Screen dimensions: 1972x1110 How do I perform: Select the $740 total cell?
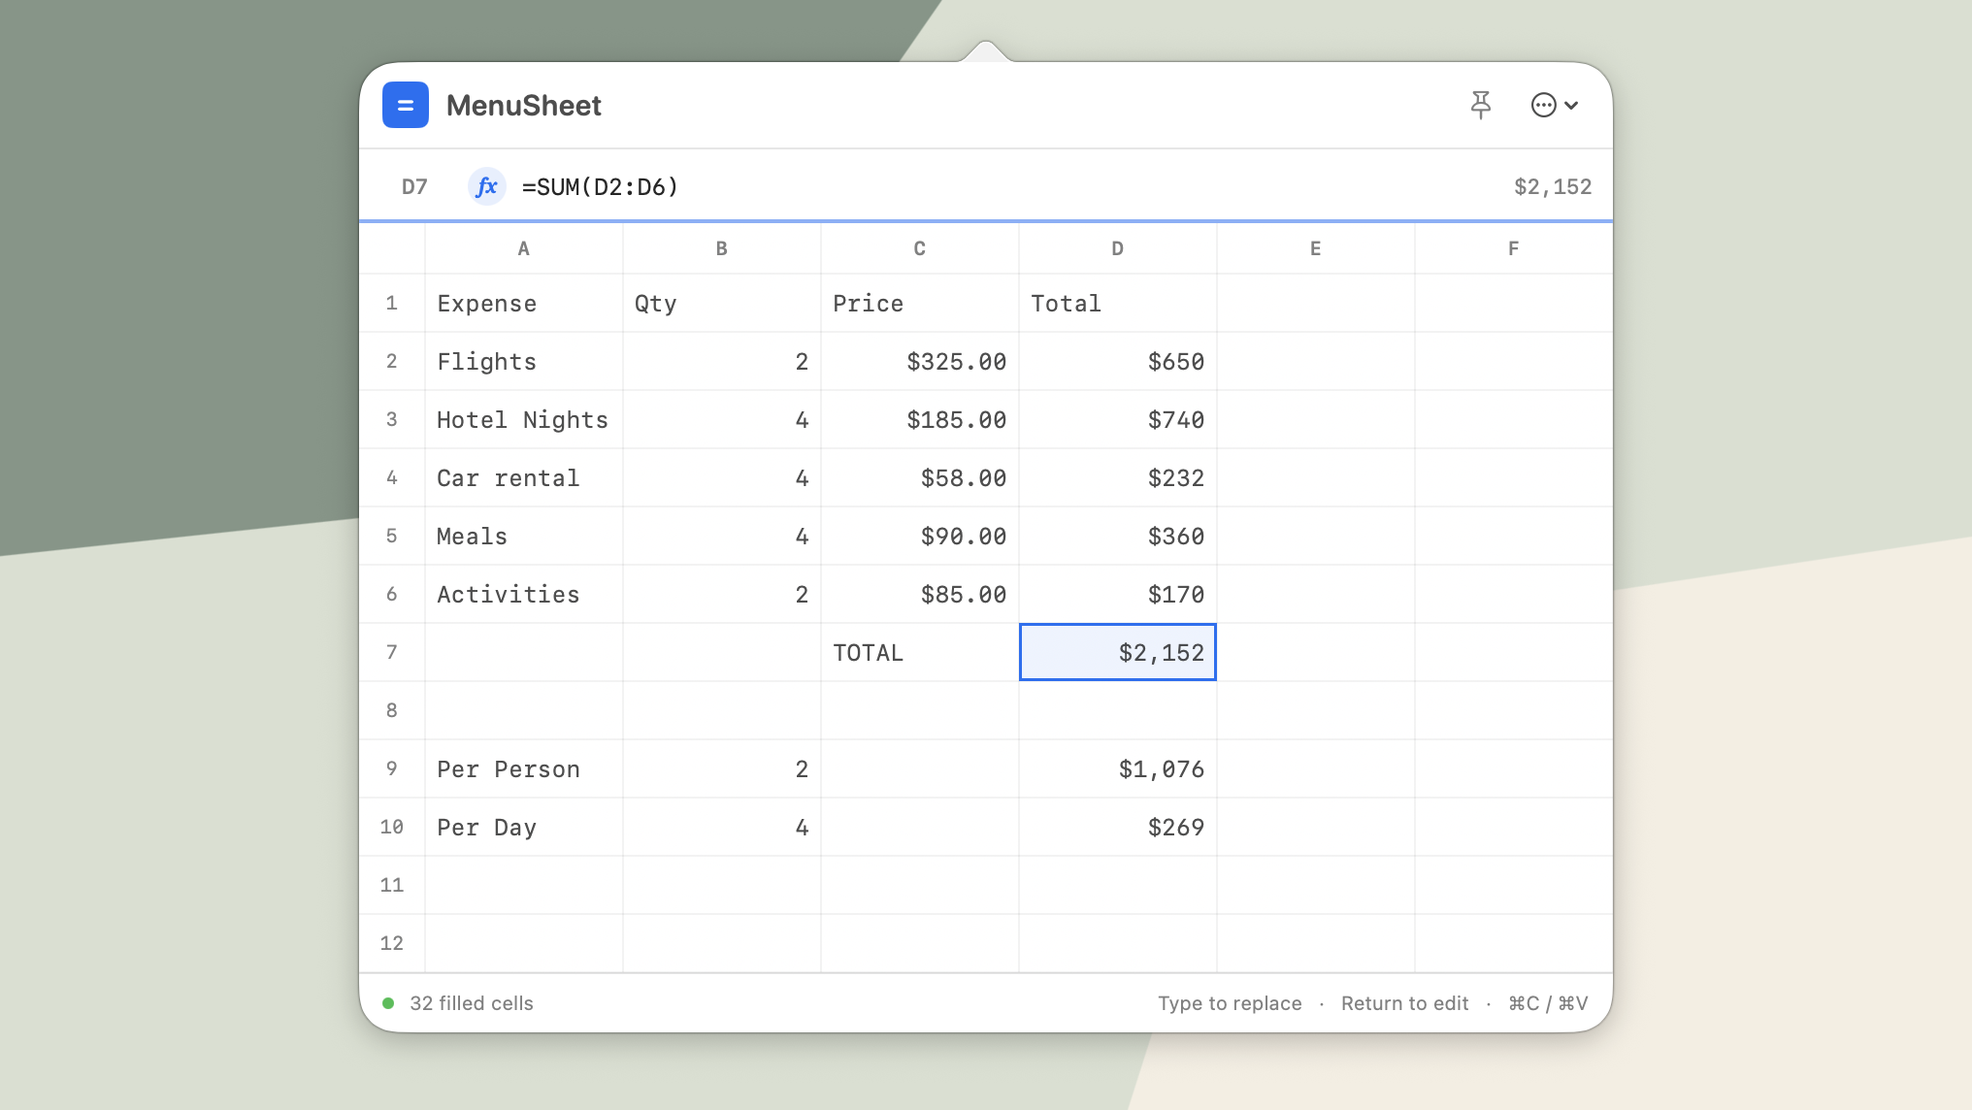point(1118,419)
